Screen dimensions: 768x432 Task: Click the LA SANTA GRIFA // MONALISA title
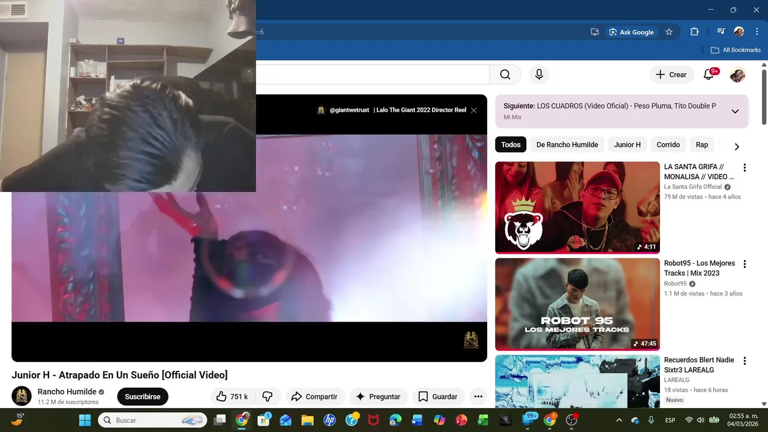pyautogui.click(x=699, y=172)
